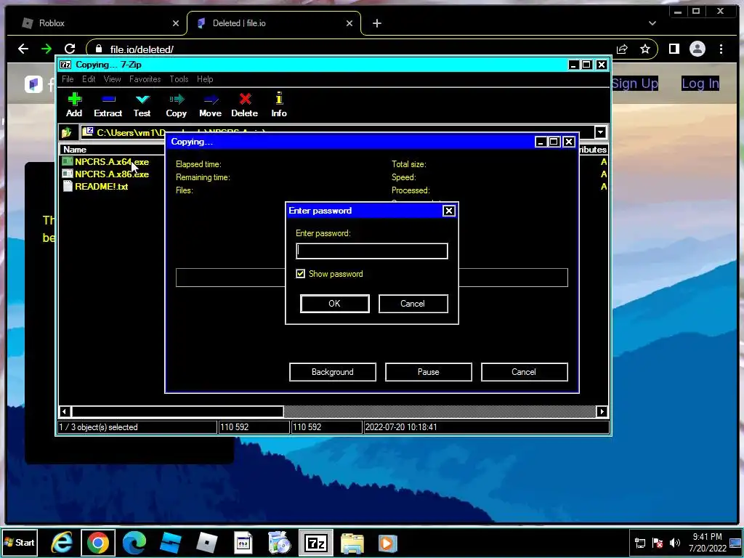Screen dimensions: 744x558
Task: Click the share page icon in address bar
Action: pyautogui.click(x=622, y=49)
